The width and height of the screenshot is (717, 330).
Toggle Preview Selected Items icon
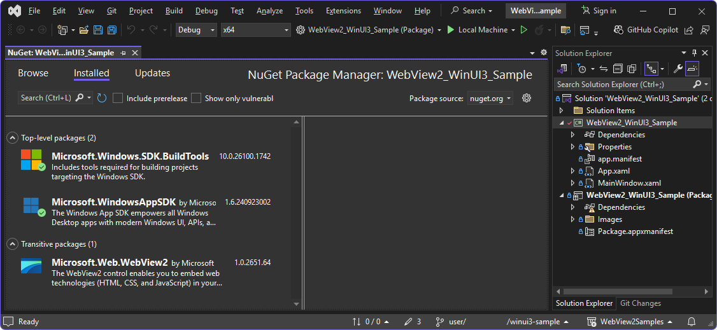692,69
